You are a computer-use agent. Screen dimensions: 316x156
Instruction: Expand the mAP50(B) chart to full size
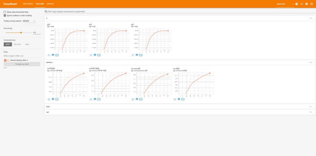[x=49, y=99]
